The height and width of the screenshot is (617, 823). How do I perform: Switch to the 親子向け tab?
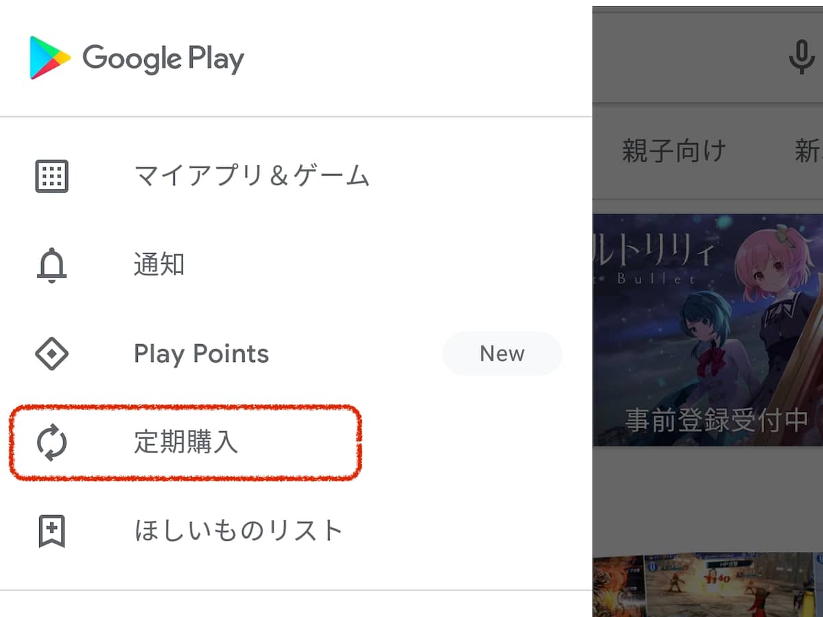coord(673,150)
